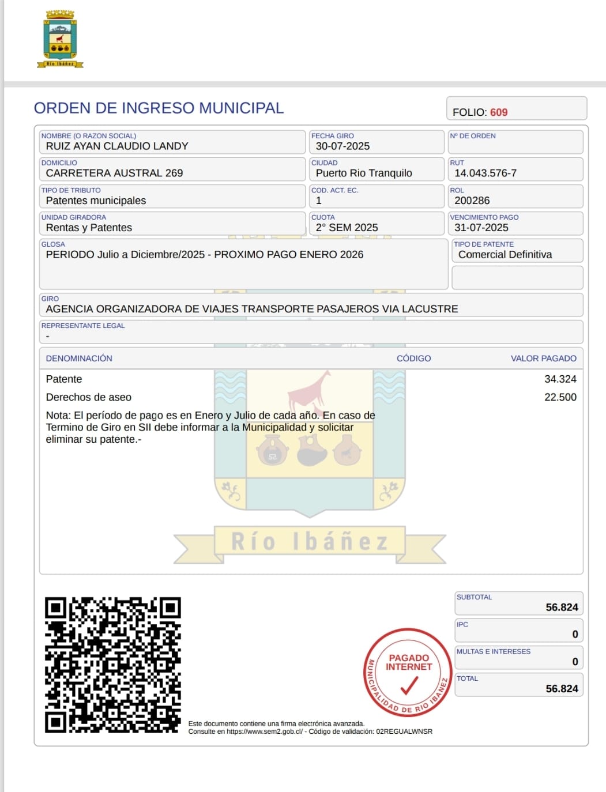Viewport: 606px width, 792px height.
Task: Click the VALOR PAGADO column header
Action: 543,359
